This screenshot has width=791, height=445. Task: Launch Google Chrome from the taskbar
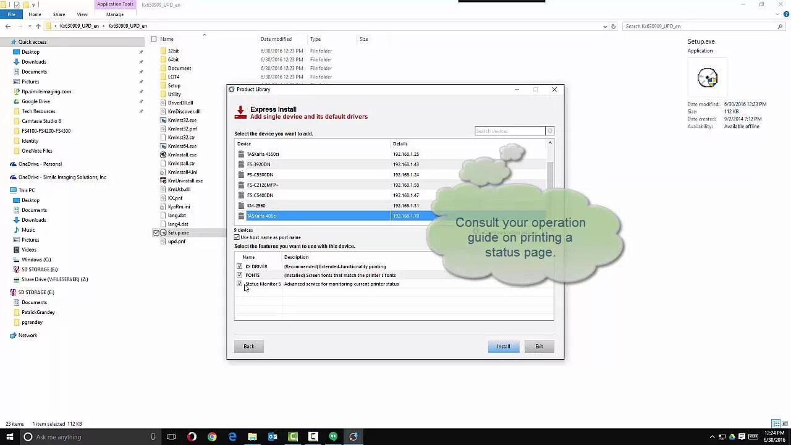coord(212,437)
